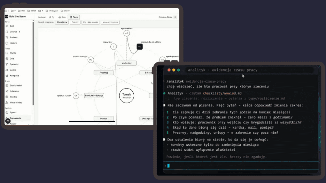Open the Zadania list icon

tap(7, 37)
